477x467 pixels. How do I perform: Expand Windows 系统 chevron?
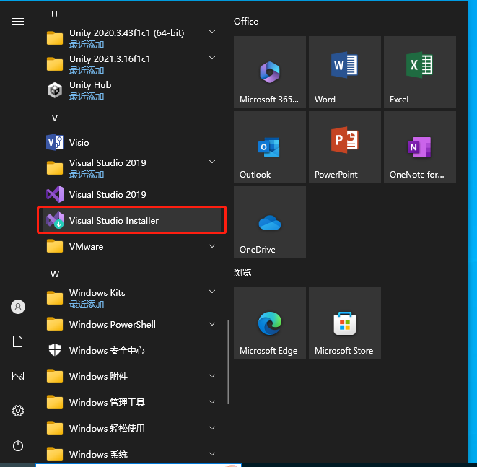pyautogui.click(x=212, y=454)
